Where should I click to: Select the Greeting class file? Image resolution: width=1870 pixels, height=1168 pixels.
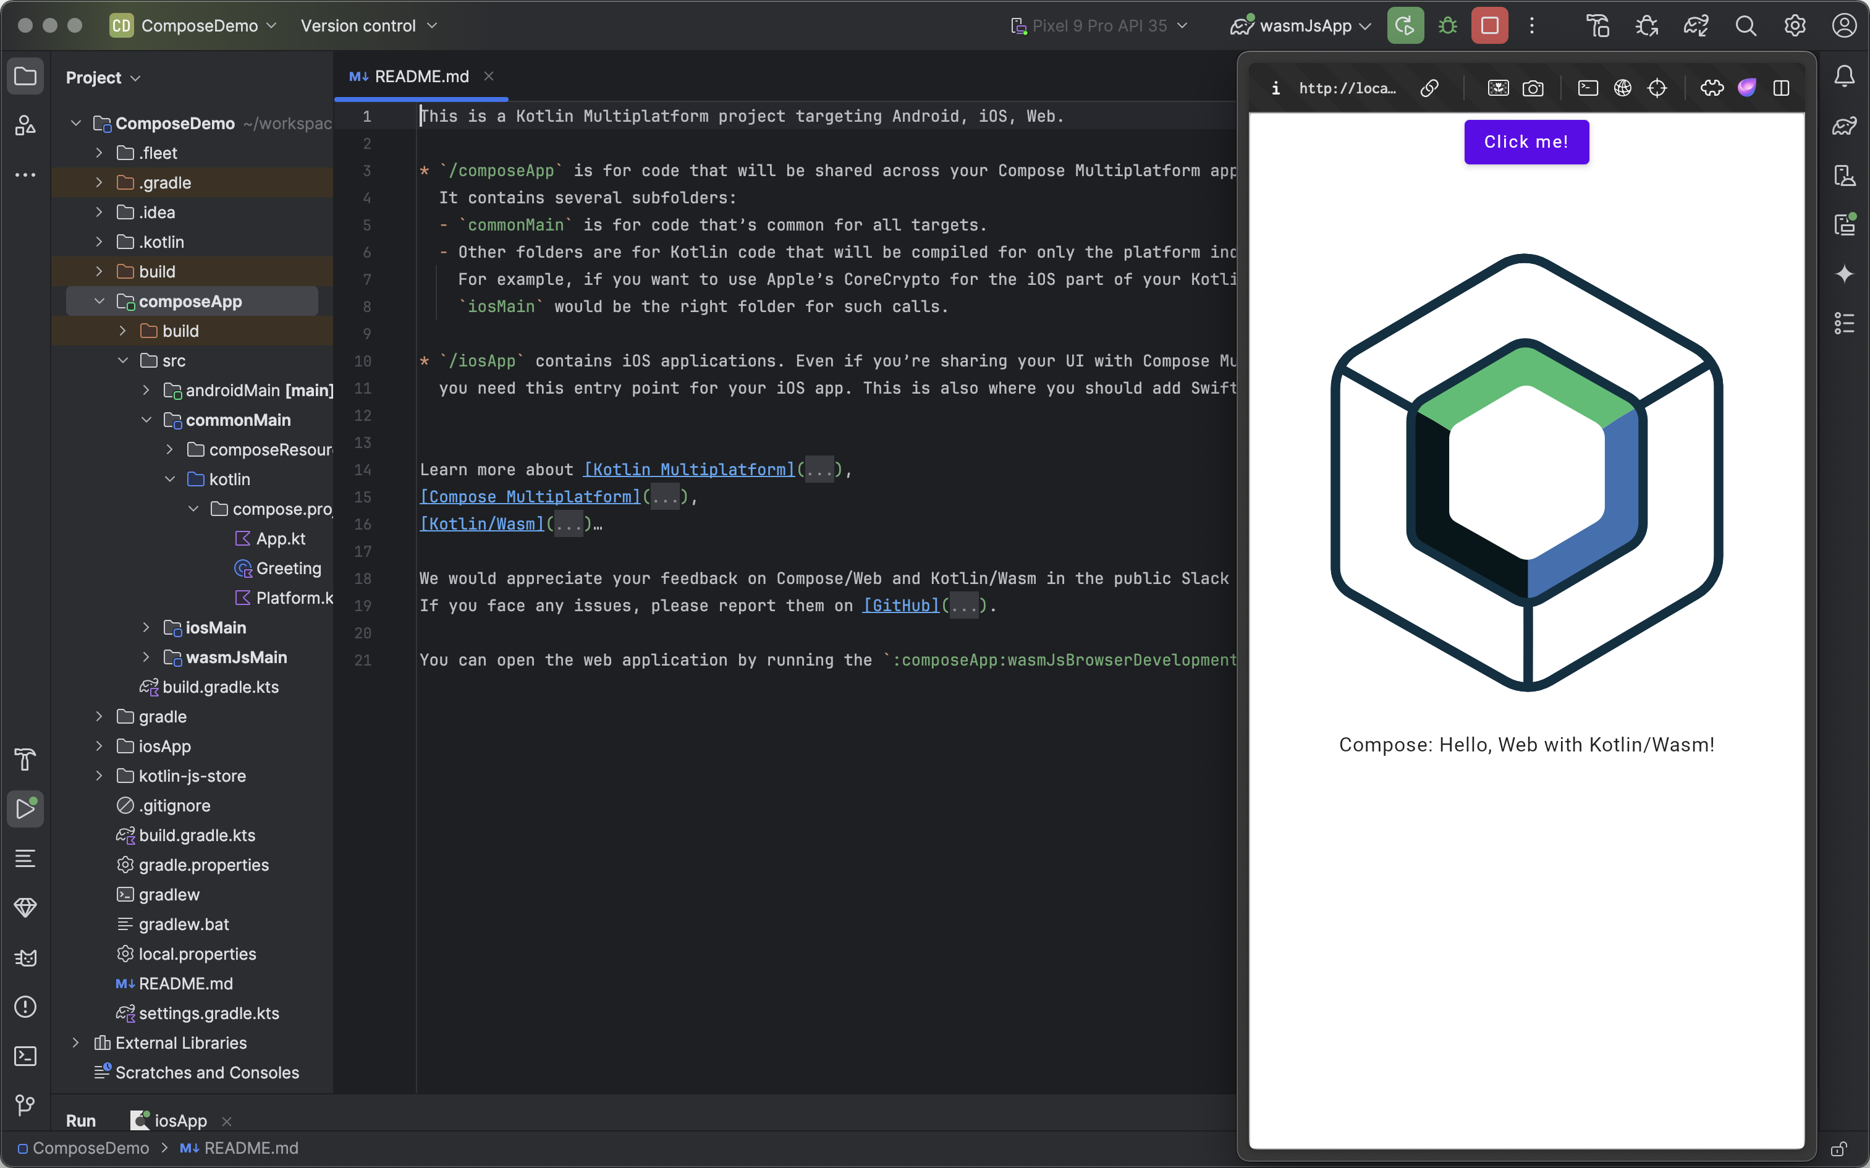pyautogui.click(x=278, y=569)
